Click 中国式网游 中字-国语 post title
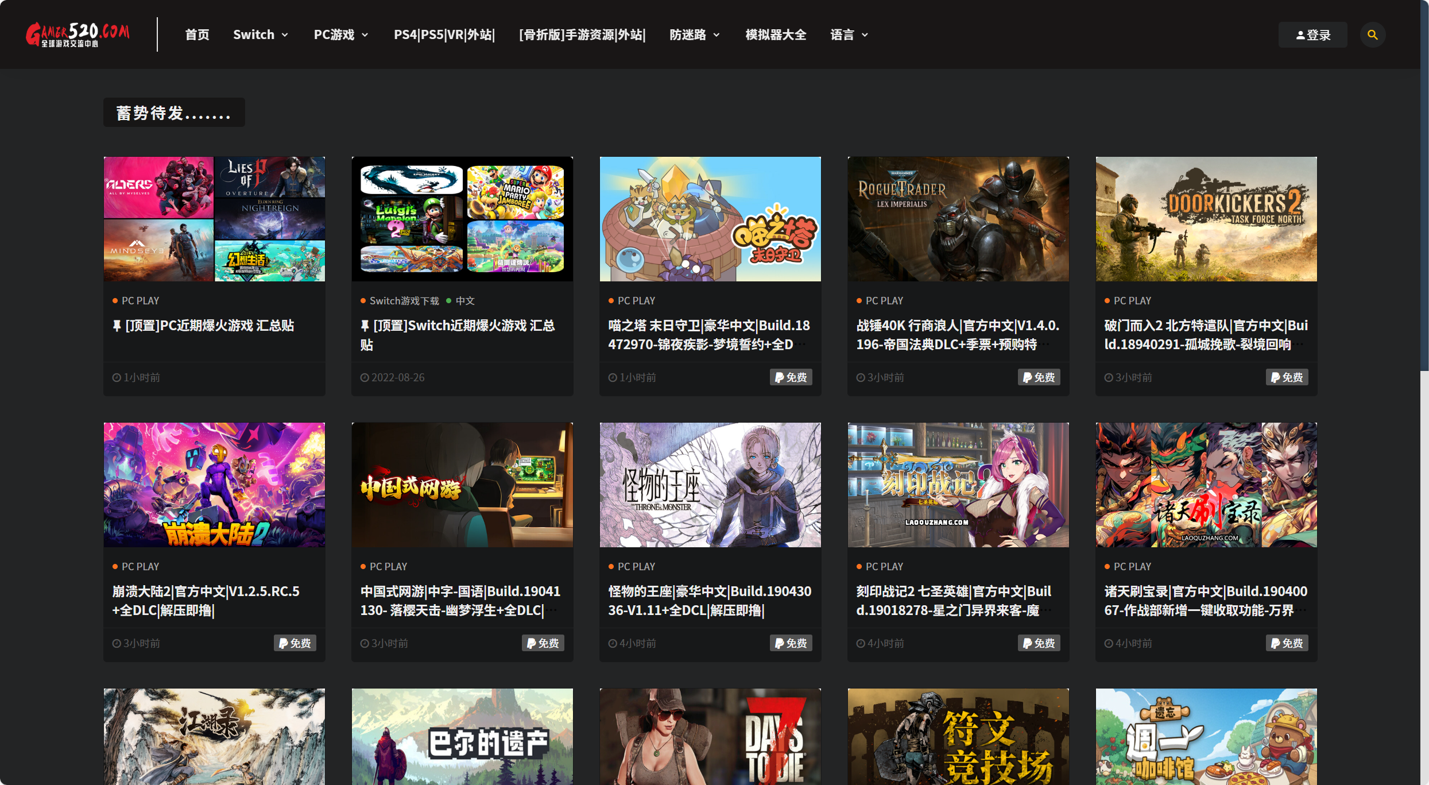Image resolution: width=1429 pixels, height=785 pixels. click(460, 601)
